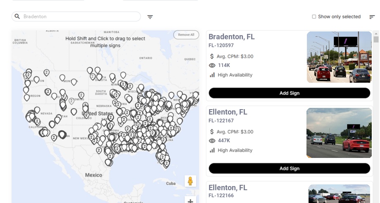Open the sort icon at top right
This screenshot has width=380, height=203.
(372, 17)
